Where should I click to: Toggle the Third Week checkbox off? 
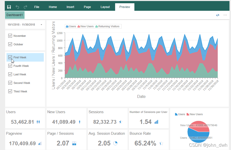[10, 91]
